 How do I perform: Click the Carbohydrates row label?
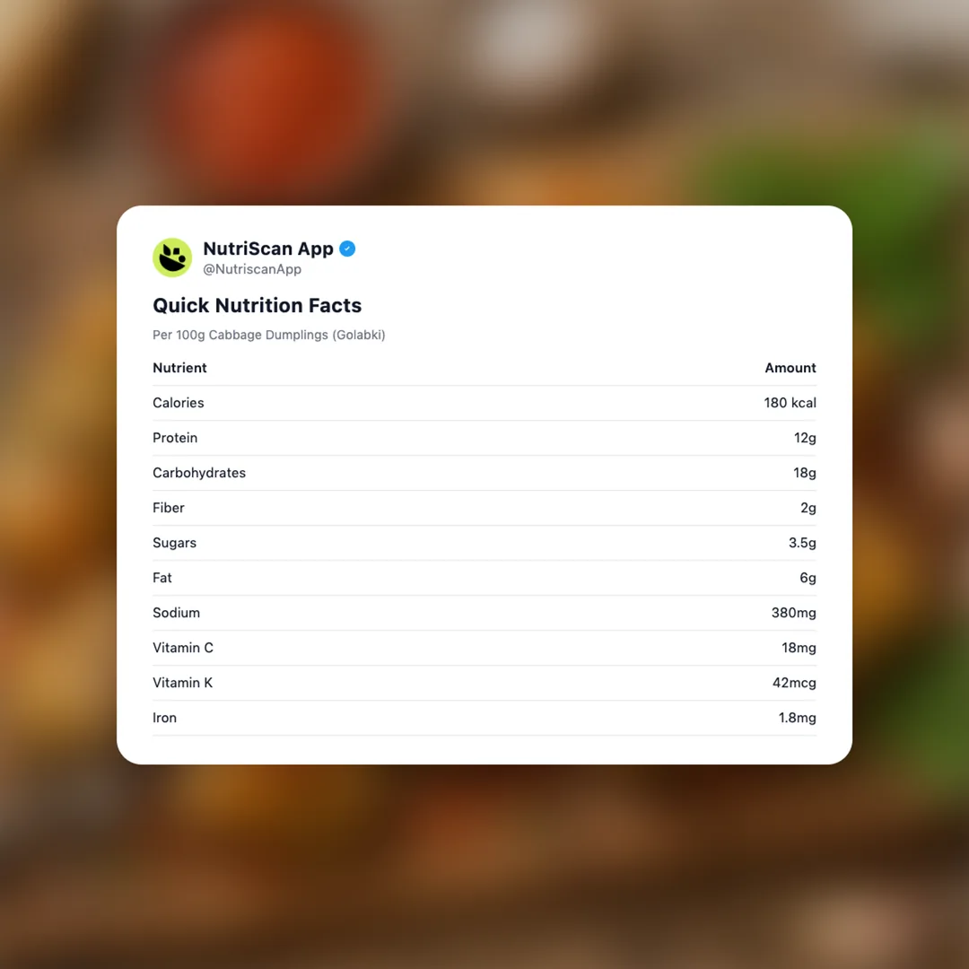coord(199,473)
